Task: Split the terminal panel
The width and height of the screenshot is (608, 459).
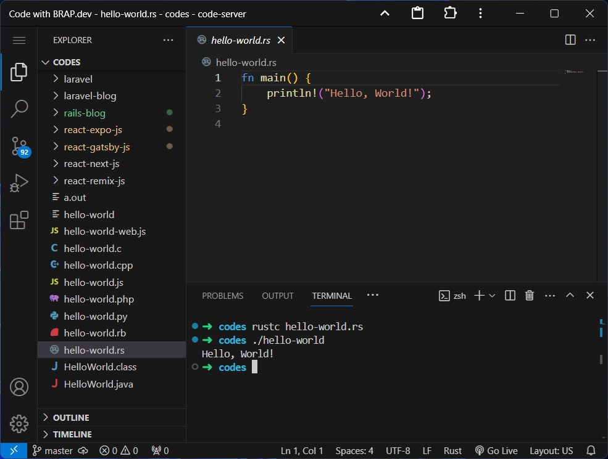Action: click(x=509, y=295)
